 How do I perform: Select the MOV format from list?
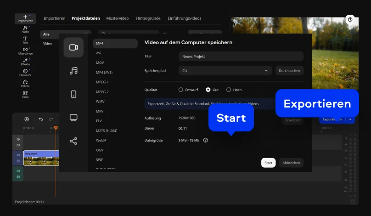coord(100,63)
